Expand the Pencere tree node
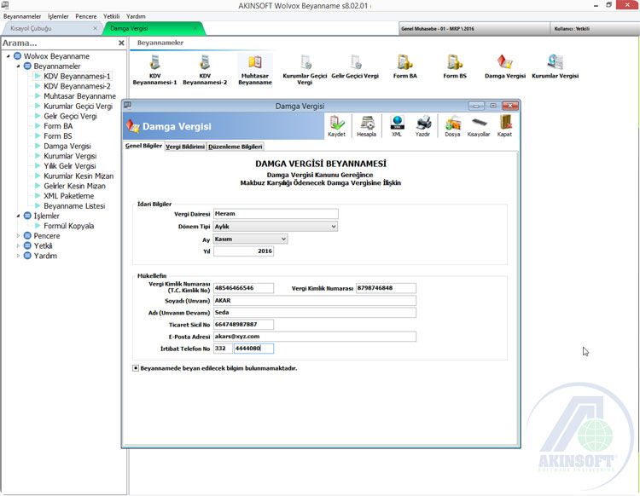The image size is (640, 496). click(x=19, y=236)
